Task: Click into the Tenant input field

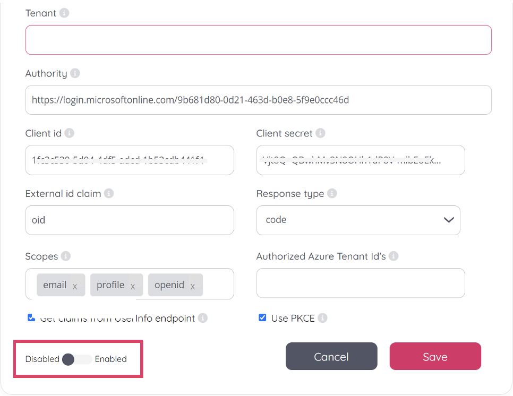Action: pos(258,40)
